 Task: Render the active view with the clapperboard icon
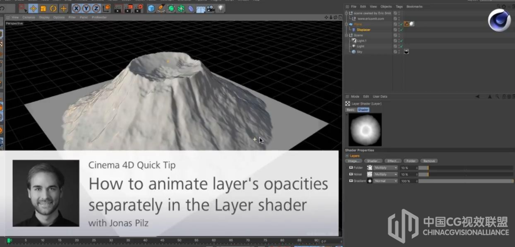(x=118, y=8)
